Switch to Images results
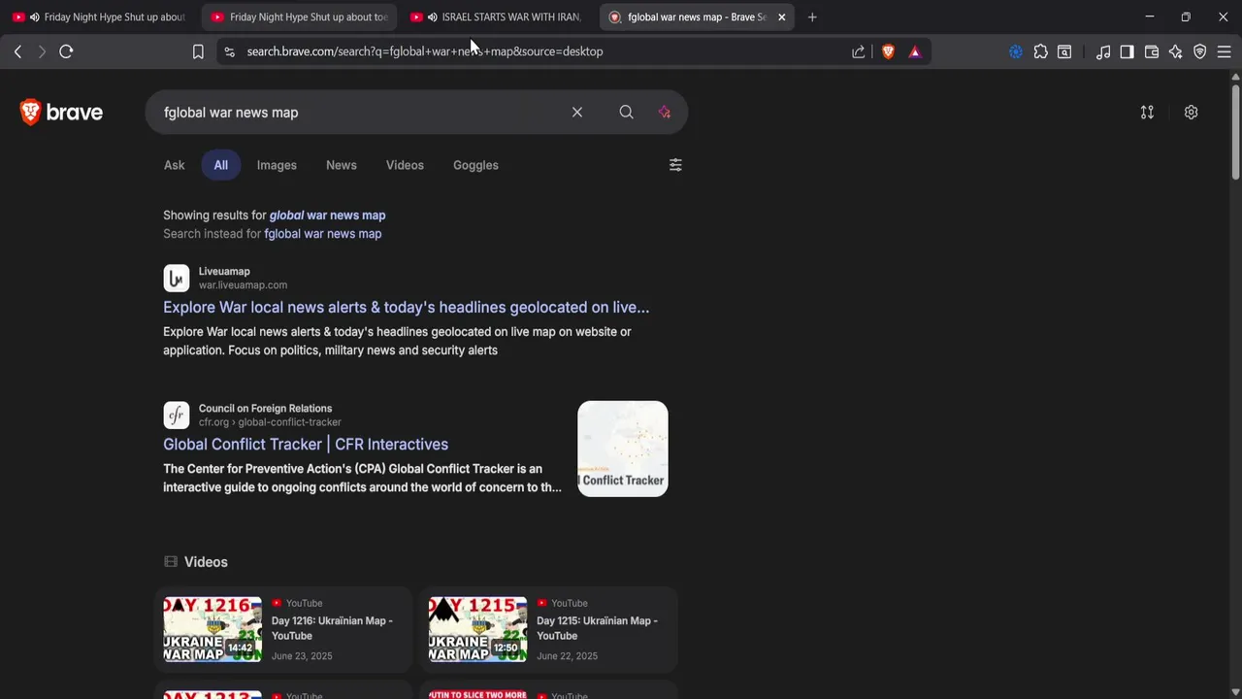 (277, 165)
